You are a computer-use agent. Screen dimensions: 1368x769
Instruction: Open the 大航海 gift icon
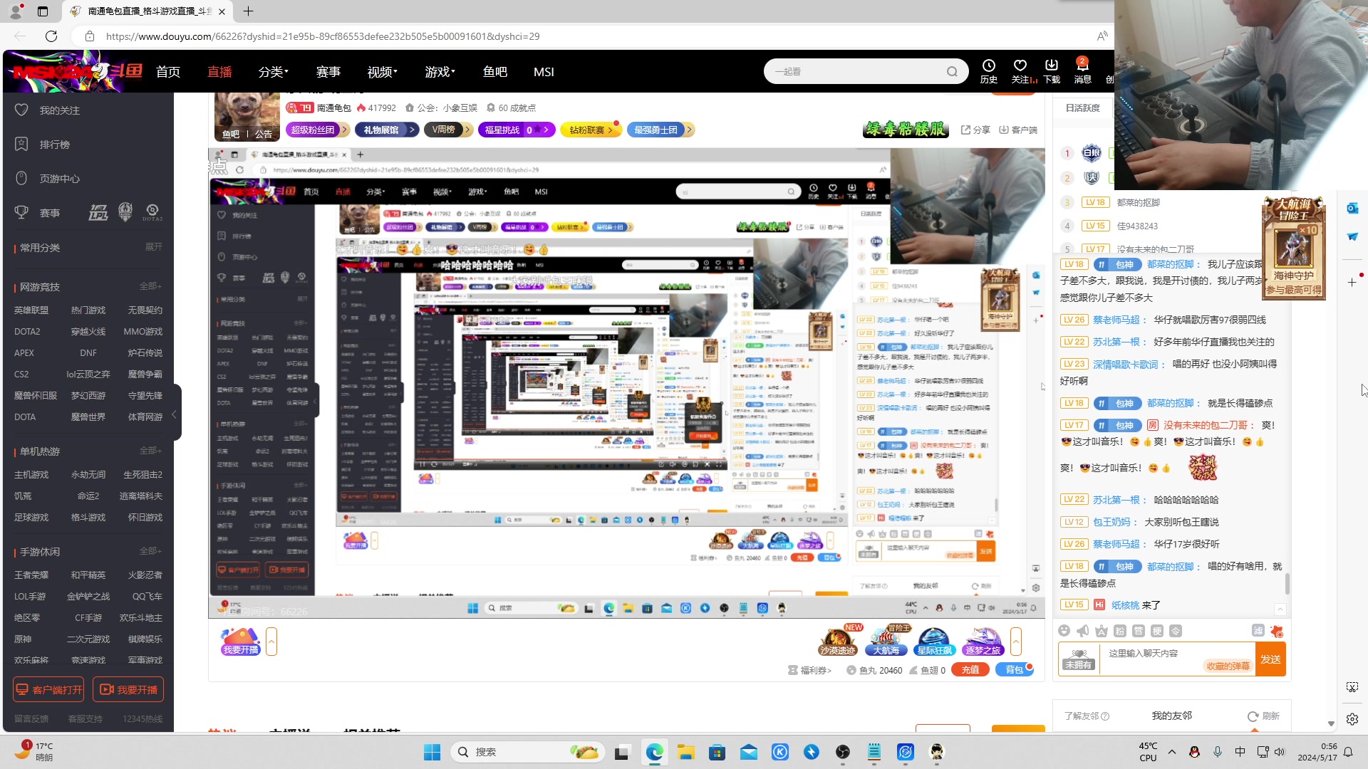tap(886, 639)
